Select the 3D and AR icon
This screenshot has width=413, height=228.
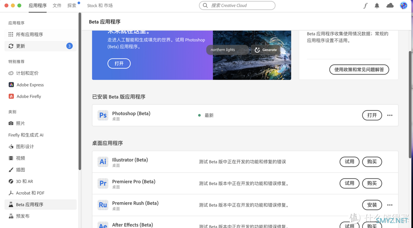pos(11,181)
